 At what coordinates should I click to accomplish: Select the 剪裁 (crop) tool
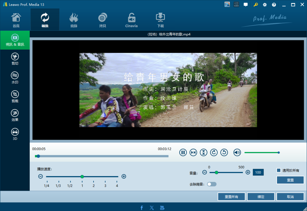tap(15, 96)
